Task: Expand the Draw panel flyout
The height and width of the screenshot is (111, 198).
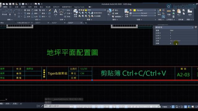Action: click(10, 20)
